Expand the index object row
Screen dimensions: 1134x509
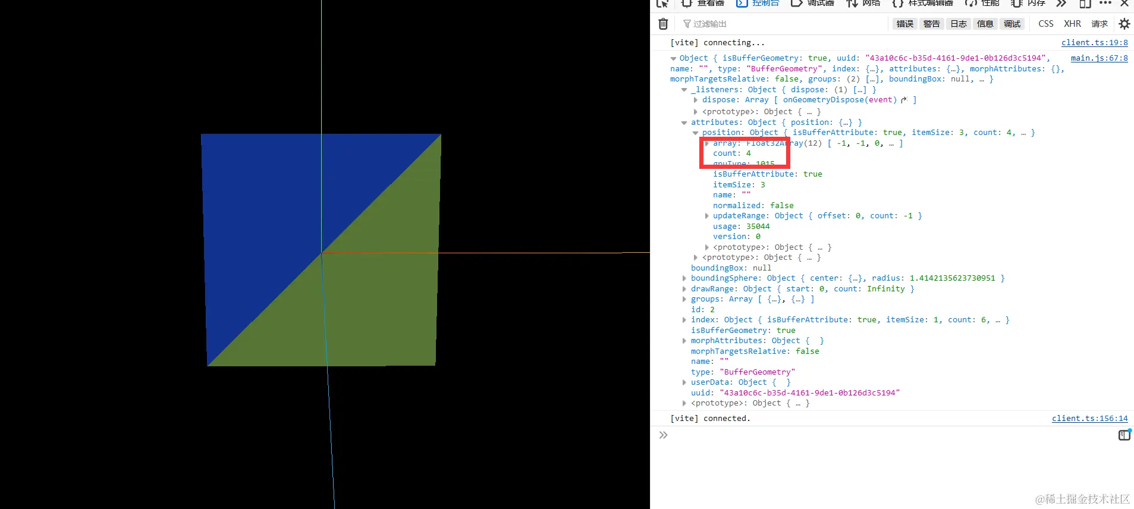point(684,320)
